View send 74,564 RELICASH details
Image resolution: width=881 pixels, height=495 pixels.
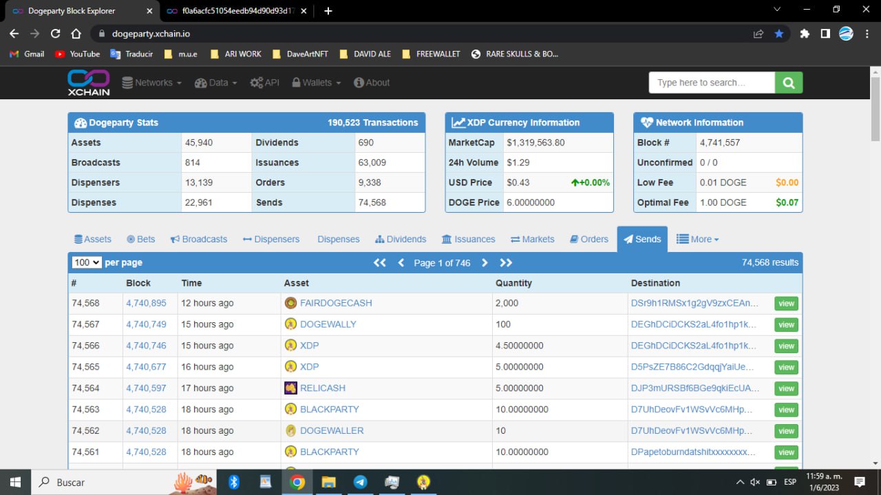[786, 388]
